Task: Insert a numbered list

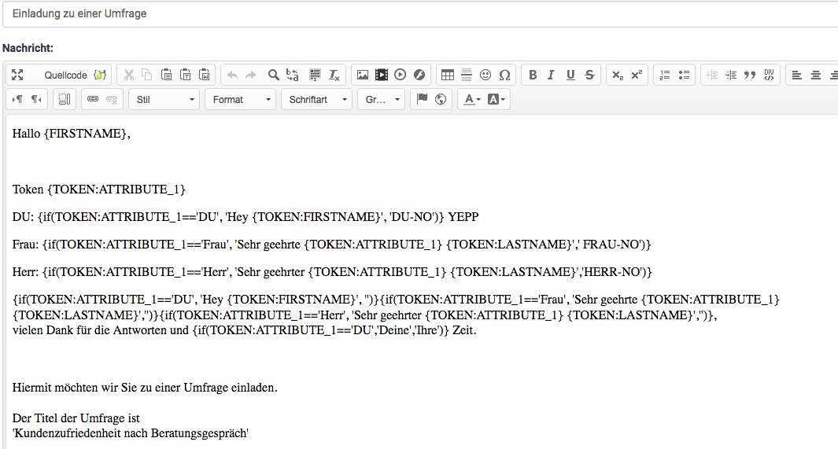Action: pos(665,75)
